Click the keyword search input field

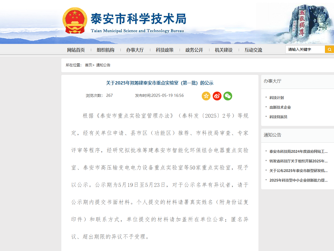pyautogui.click(x=305, y=49)
